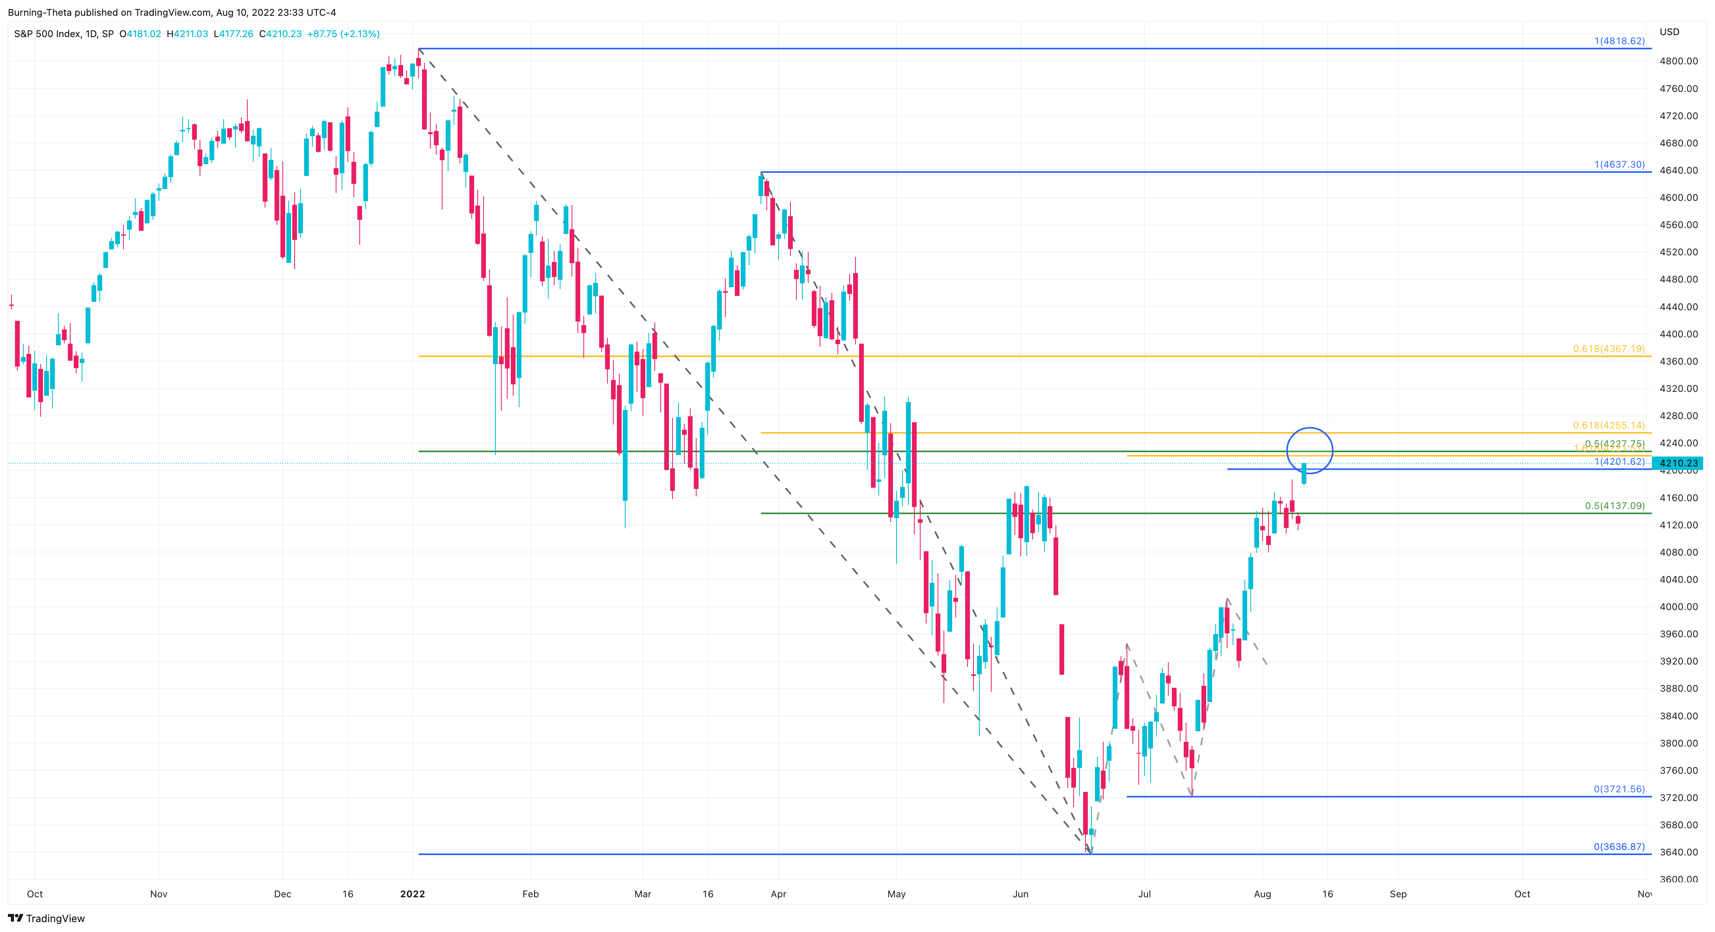
Task: Click the current price tag 4210.23 on axis
Action: pyautogui.click(x=1678, y=463)
